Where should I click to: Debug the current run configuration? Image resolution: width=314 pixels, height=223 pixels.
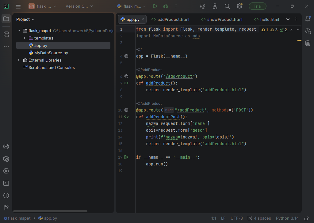point(166,6)
